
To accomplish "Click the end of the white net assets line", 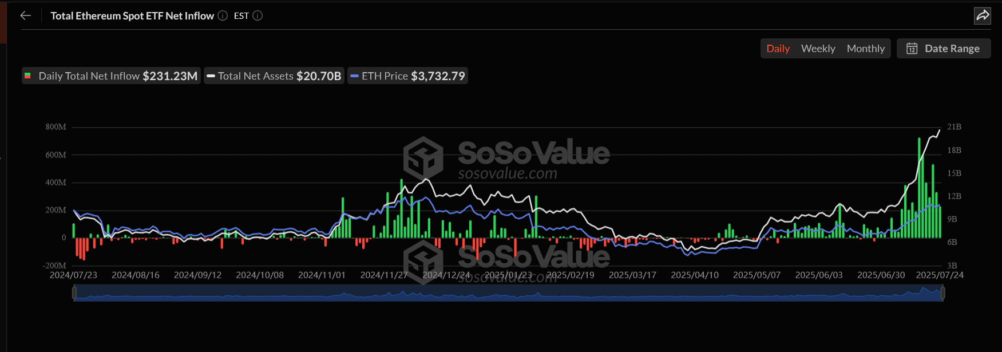I will coord(939,131).
